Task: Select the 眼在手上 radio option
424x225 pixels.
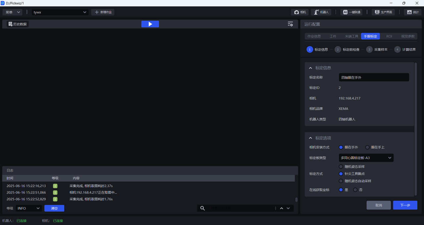Action: pyautogui.click(x=367, y=147)
